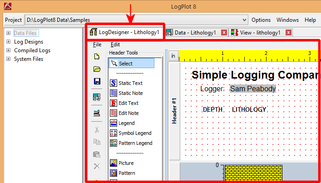Viewport: 321px width, 183px height.
Task: Open the Options menu
Action: pos(261,20)
